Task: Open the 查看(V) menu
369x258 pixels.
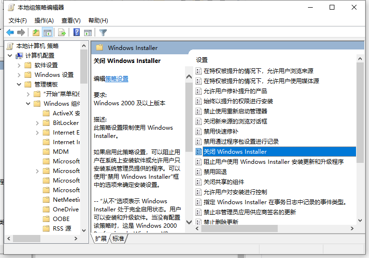Action: (71, 21)
